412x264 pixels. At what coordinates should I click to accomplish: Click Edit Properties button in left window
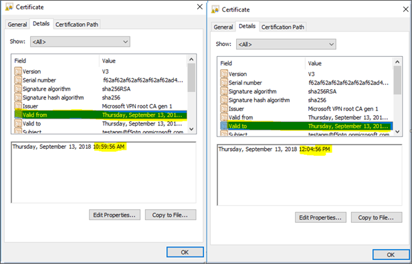point(115,215)
